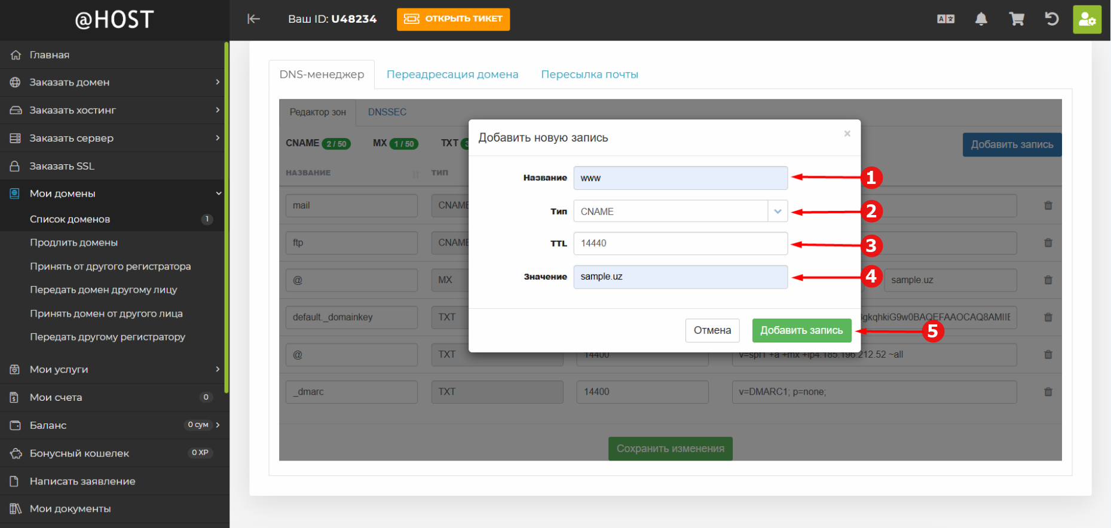Open Передать другому регистратору
This screenshot has width=1111, height=528.
pyautogui.click(x=108, y=337)
